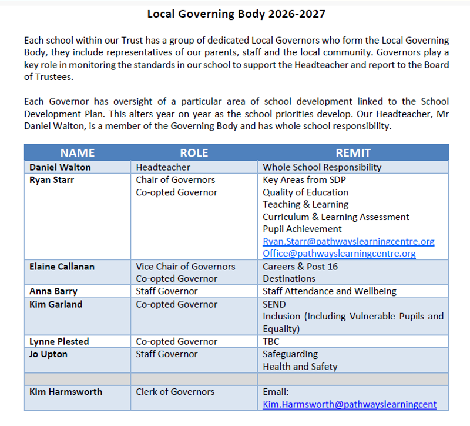This screenshot has width=470, height=426.
Task: Click Kim.Harmsworth email link in the Clerk row
Action: tap(350, 404)
